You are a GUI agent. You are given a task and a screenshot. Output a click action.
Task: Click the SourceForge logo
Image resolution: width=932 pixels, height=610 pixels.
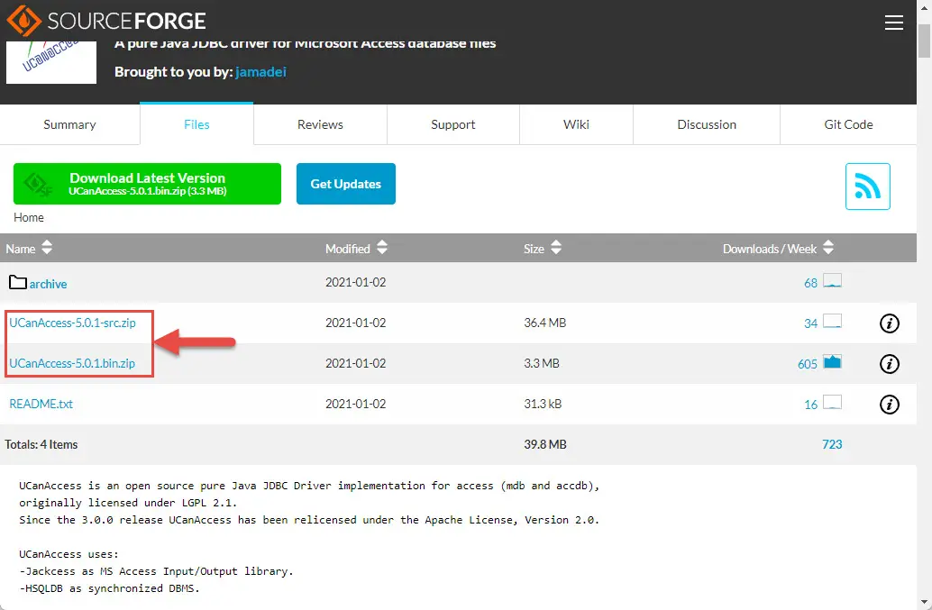click(106, 21)
